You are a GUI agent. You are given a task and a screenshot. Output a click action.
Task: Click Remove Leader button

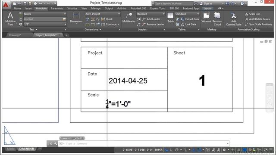(153, 24)
